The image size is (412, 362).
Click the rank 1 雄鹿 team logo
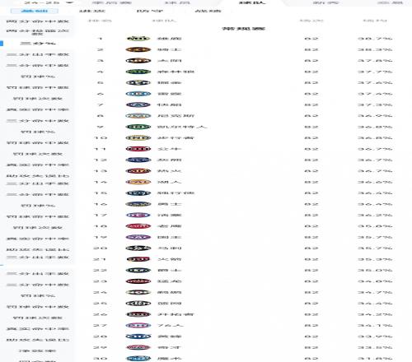tap(138, 39)
